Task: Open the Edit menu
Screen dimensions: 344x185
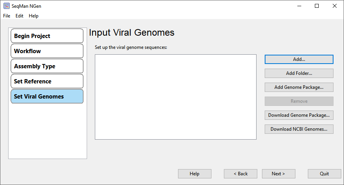Action: [19, 16]
